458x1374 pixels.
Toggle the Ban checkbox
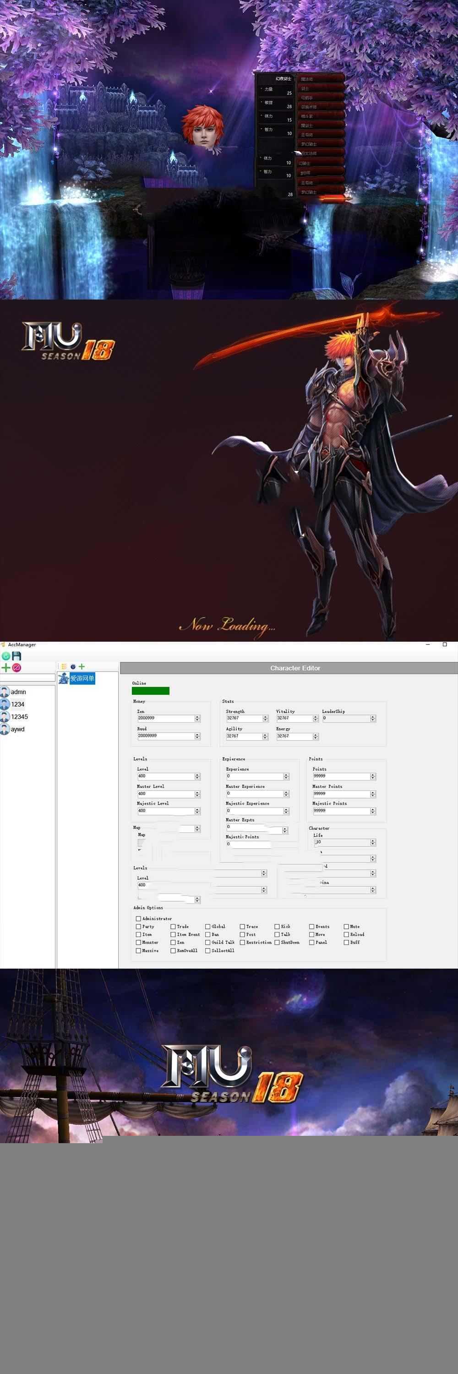coord(208,934)
